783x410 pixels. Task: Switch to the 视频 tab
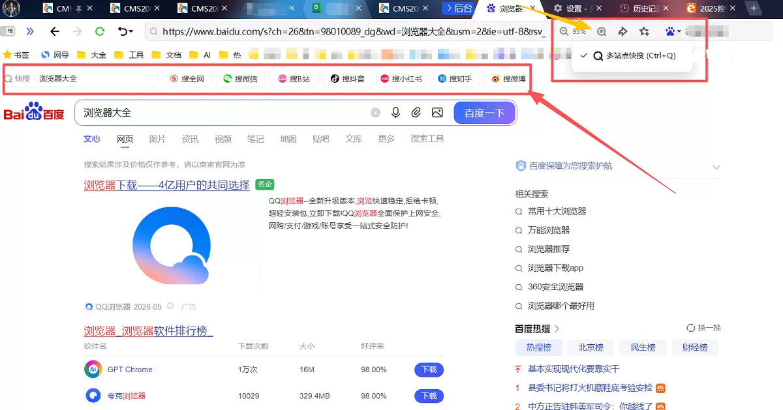[223, 139]
